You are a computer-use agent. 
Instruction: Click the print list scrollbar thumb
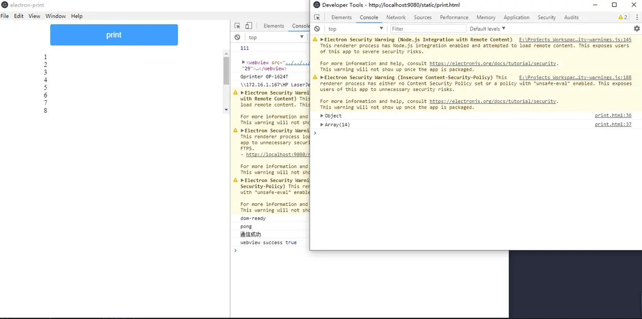[x=226, y=71]
